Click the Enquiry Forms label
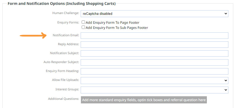This screenshot has height=108, width=234. (68, 22)
